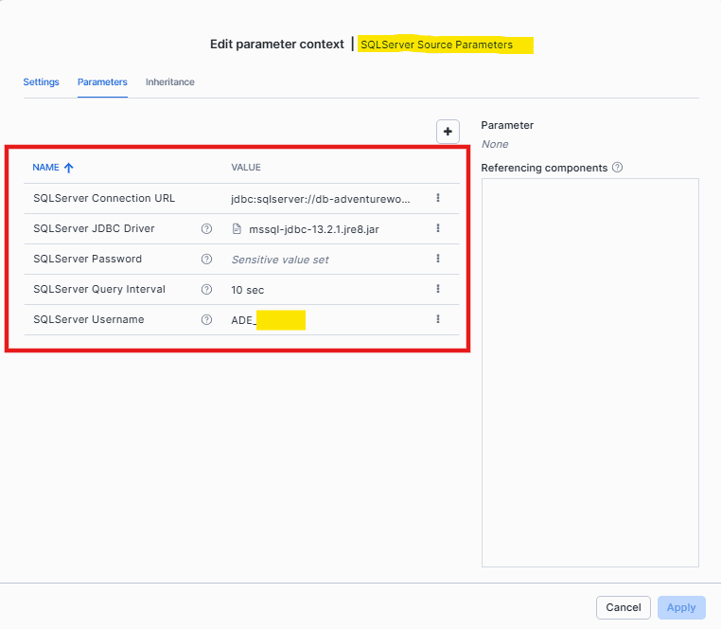721x629 pixels.
Task: Click the SQLServer Source Parameters context name
Action: click(x=436, y=45)
